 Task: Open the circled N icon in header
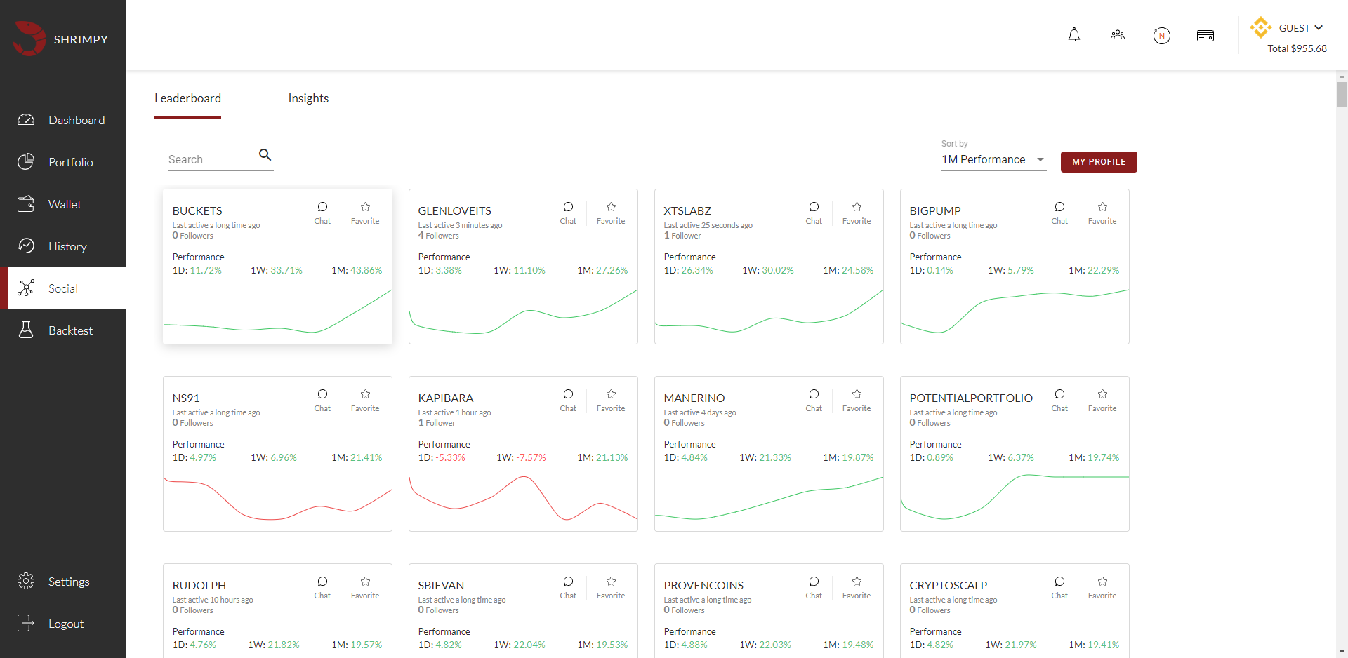[1162, 36]
